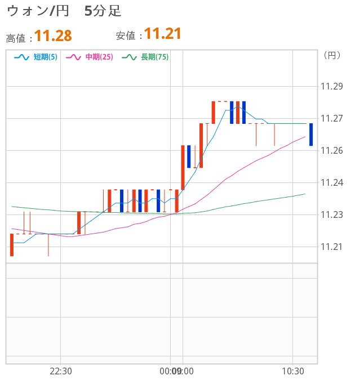Viewport: 355px width, 380px height.
Task: Click the 11.27 price axis label
Action: 332,119
